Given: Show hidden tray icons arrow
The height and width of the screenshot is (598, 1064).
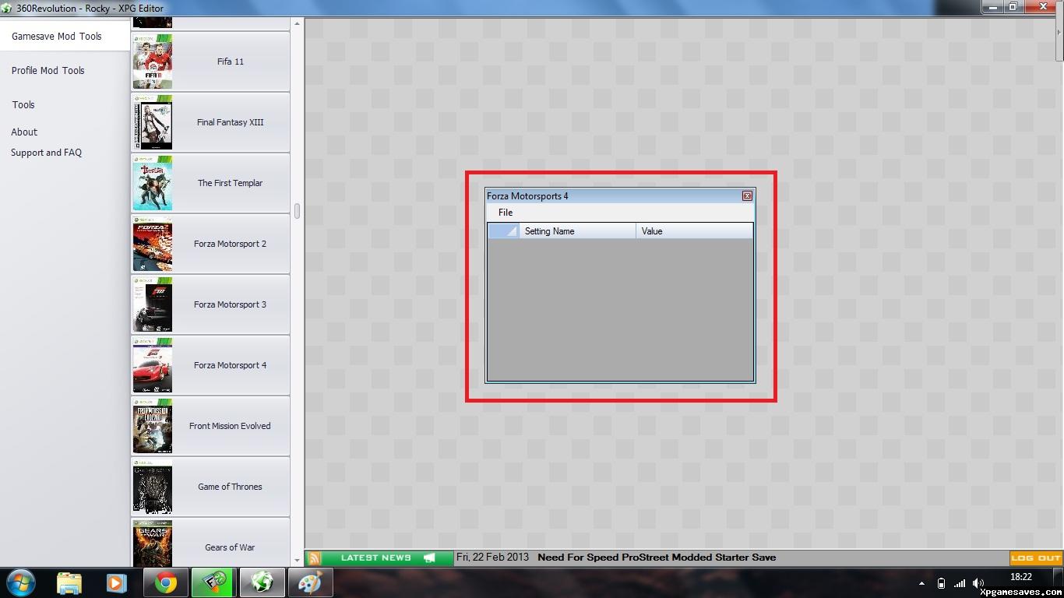Looking at the screenshot, I should click(922, 583).
